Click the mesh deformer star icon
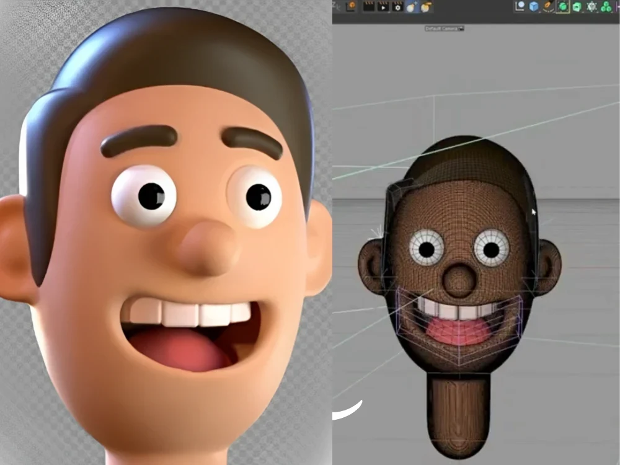This screenshot has width=620, height=465. (591, 8)
